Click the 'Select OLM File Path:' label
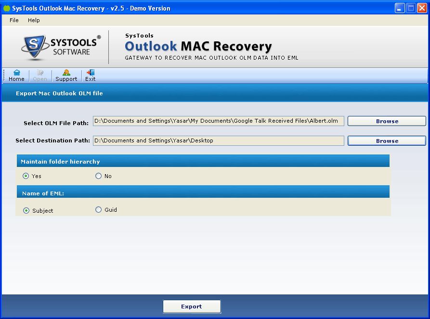This screenshot has height=319, width=430. click(x=56, y=123)
